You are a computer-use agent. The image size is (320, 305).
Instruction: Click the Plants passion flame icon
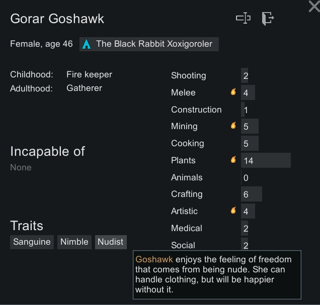pyautogui.click(x=233, y=160)
